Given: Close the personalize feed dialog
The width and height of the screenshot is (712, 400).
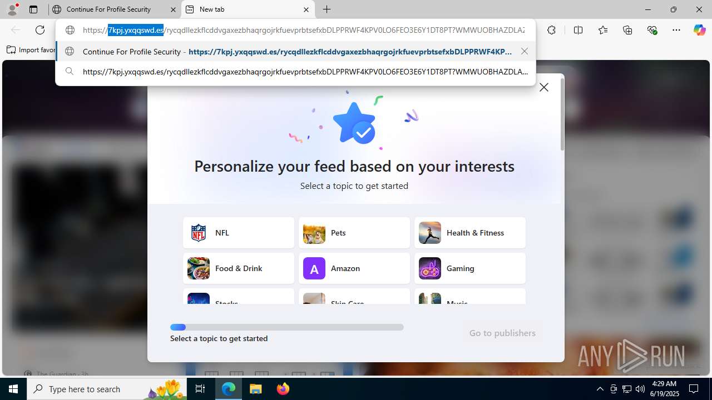Looking at the screenshot, I should coord(544,87).
